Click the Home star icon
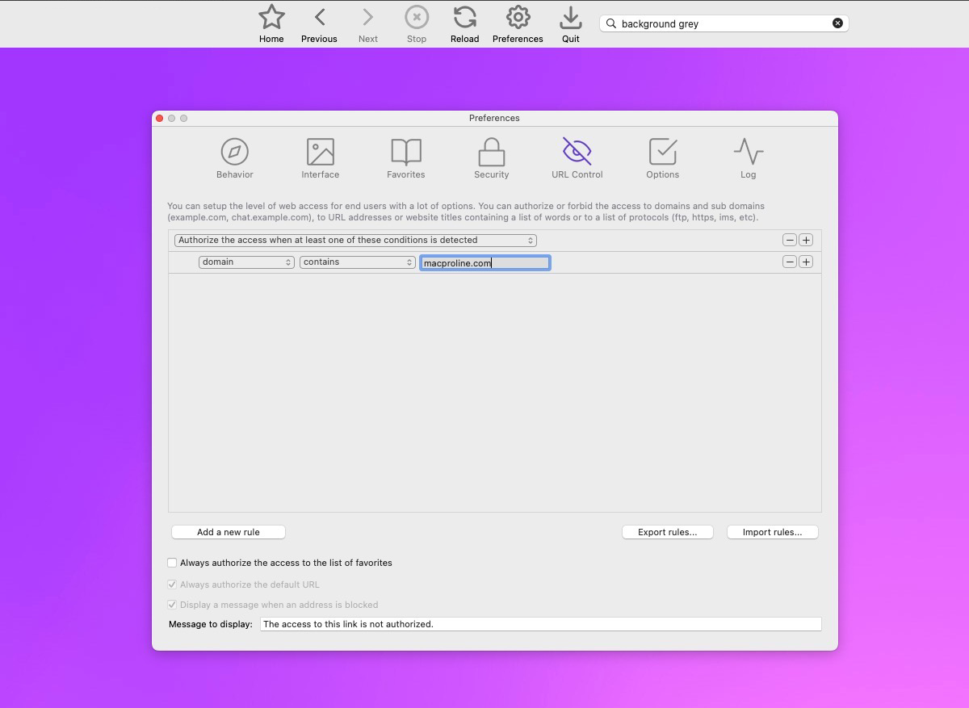 click(271, 17)
